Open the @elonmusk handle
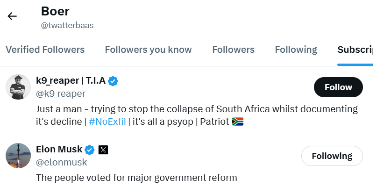Screen dimensions: 391x194 [61, 162]
